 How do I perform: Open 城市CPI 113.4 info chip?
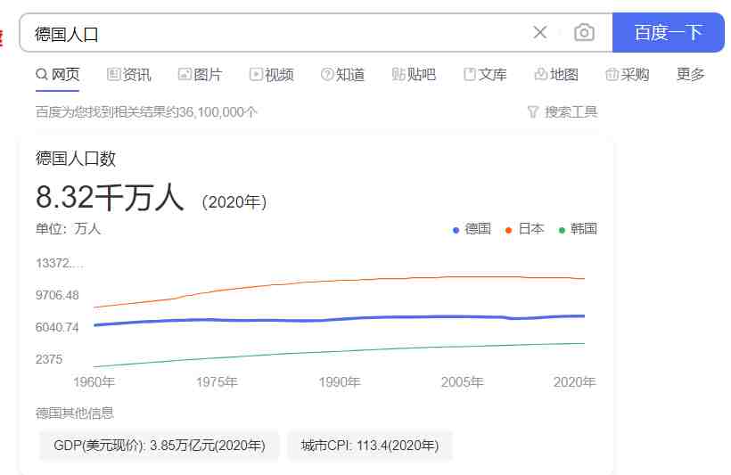tap(370, 446)
